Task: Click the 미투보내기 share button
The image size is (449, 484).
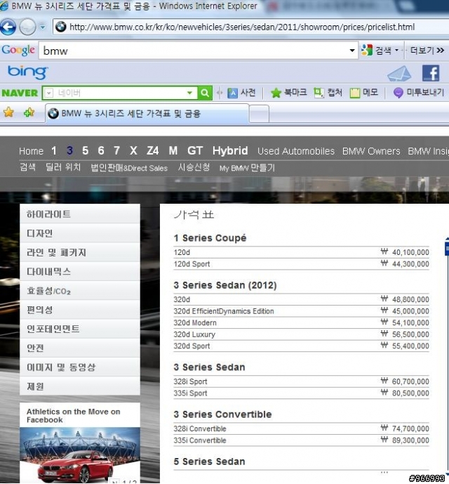Action: (x=418, y=93)
